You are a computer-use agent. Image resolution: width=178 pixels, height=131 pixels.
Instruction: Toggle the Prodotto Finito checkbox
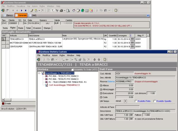[136, 101]
